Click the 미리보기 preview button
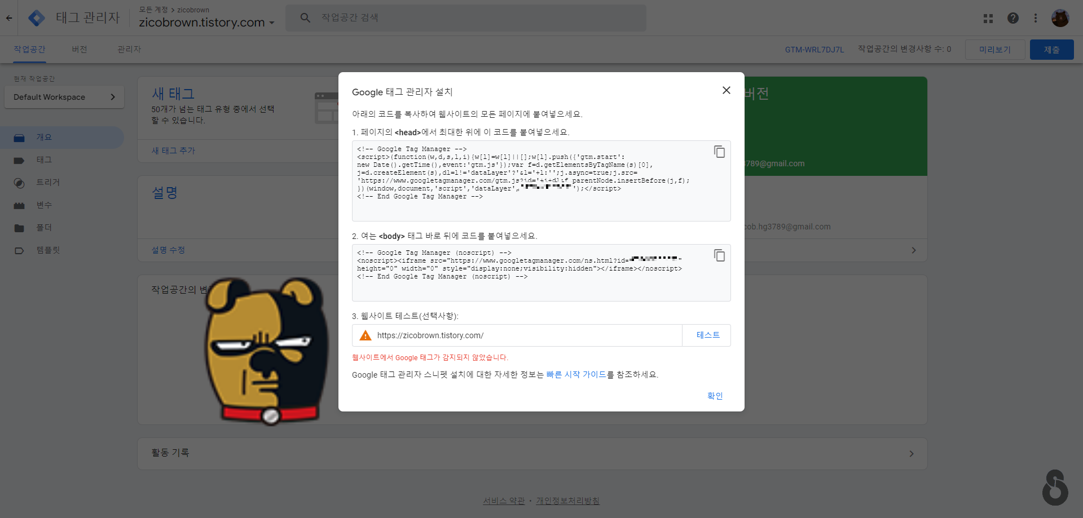The width and height of the screenshot is (1083, 518). tap(995, 50)
